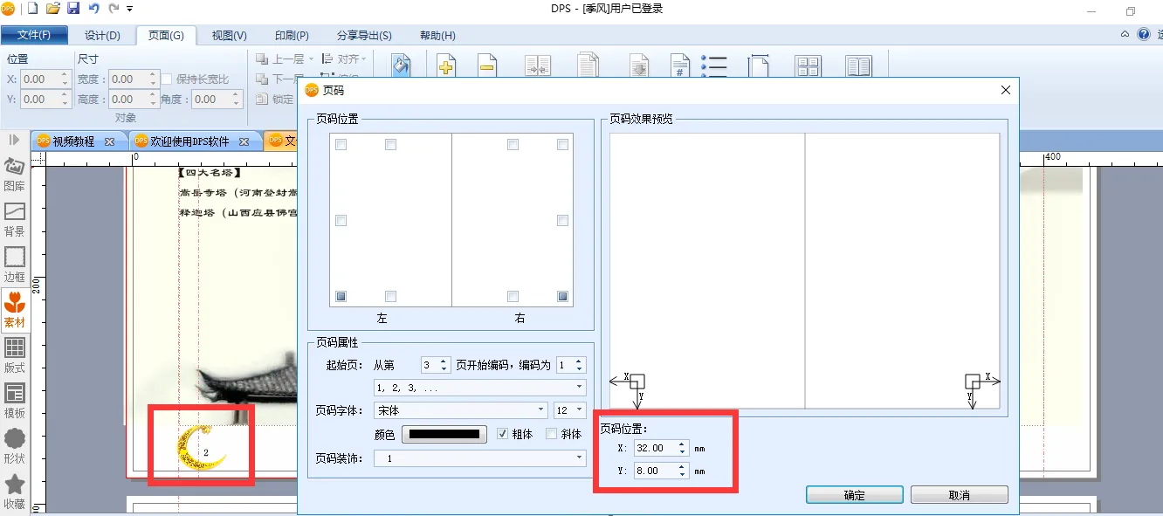Open the 页码字体 font dropdown showing 宋体
This screenshot has height=516, width=1163.
click(x=460, y=410)
